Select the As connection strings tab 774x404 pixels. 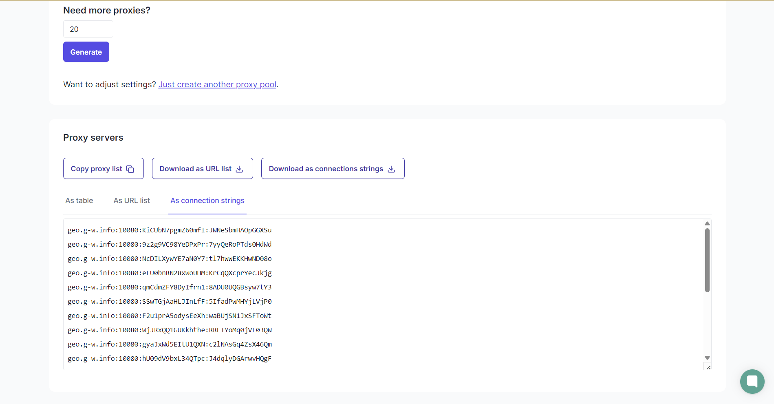tap(207, 201)
